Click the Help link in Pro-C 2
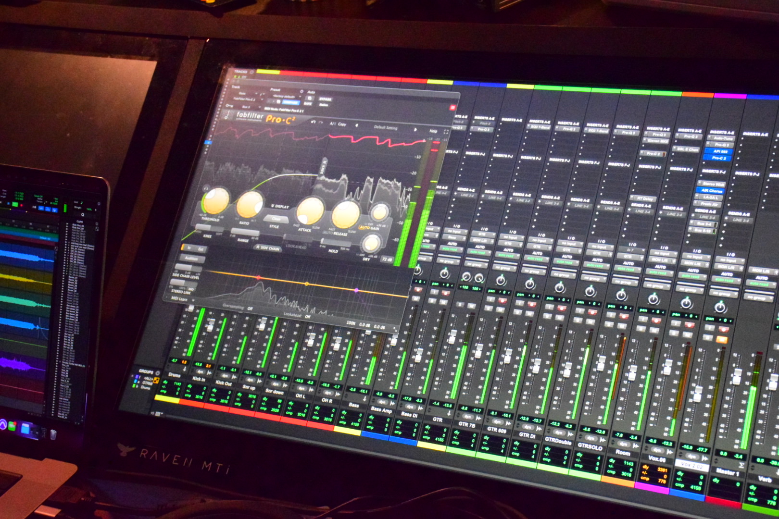This screenshot has width=779, height=519. pyautogui.click(x=432, y=131)
